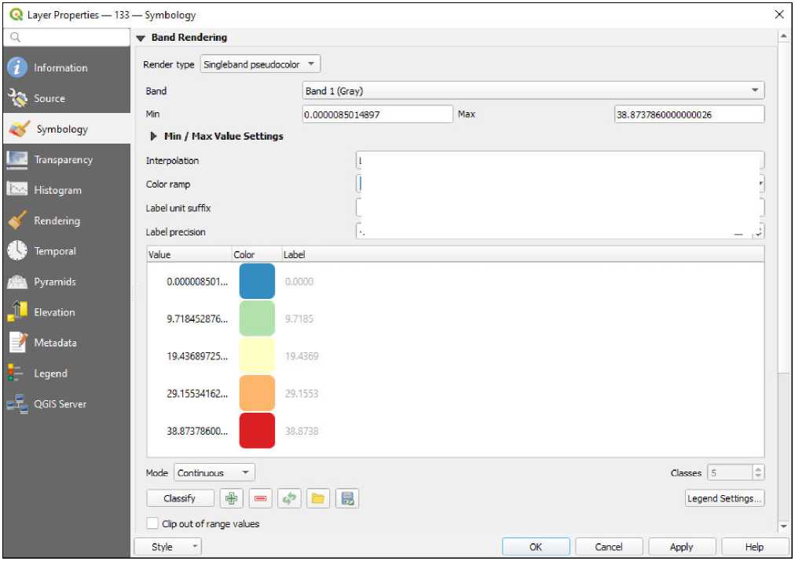Viewport: 795px width, 561px height.
Task: Add a color map entry with plus icon
Action: (231, 498)
